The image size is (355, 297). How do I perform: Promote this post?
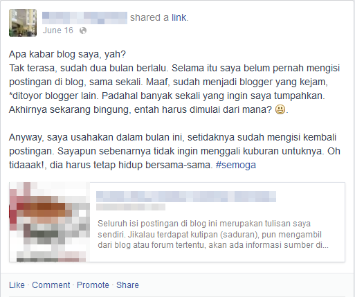pyautogui.click(x=93, y=285)
